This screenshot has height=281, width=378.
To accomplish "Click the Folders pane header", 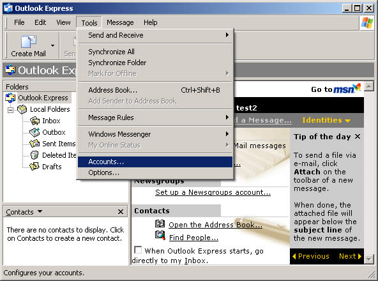I will (x=40, y=87).
